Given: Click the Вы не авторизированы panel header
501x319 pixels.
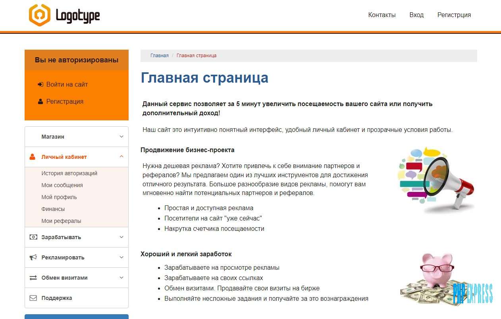Looking at the screenshot, I should (77, 60).
